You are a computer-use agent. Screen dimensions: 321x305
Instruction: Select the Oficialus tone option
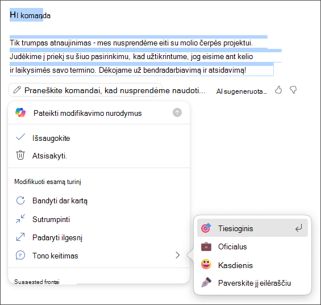[252, 246]
